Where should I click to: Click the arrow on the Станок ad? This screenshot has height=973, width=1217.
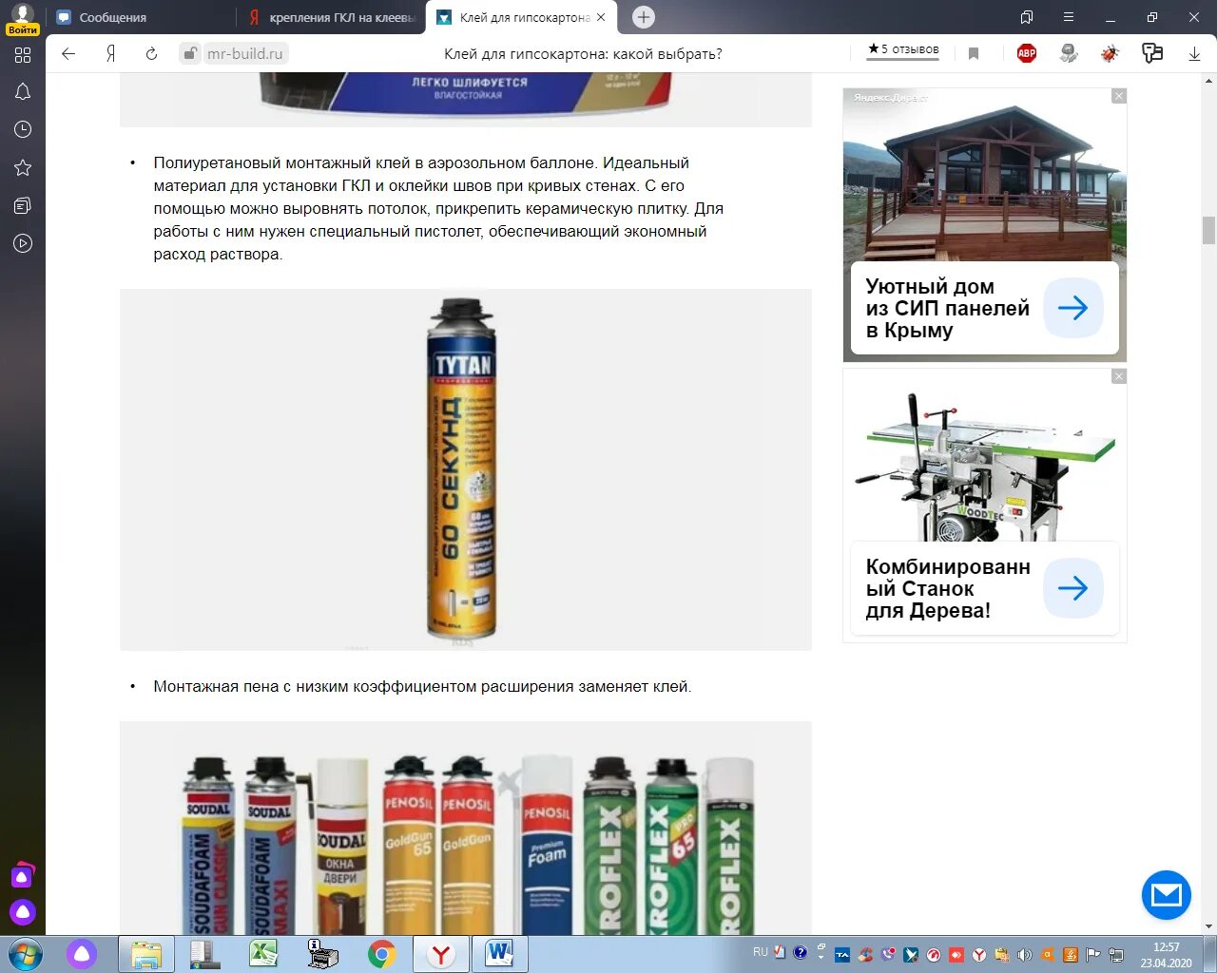tap(1072, 588)
